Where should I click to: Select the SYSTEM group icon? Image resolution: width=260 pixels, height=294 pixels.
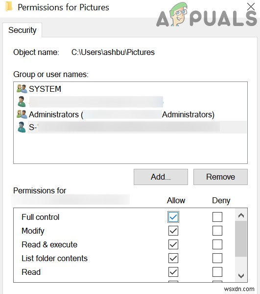22,89
